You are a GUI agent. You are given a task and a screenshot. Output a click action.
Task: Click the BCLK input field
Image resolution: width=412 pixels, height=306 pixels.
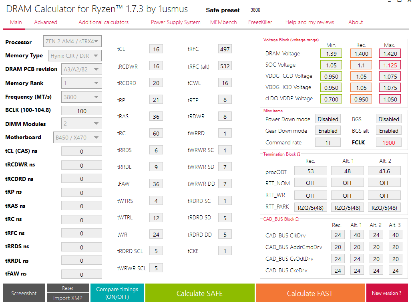click(x=81, y=111)
